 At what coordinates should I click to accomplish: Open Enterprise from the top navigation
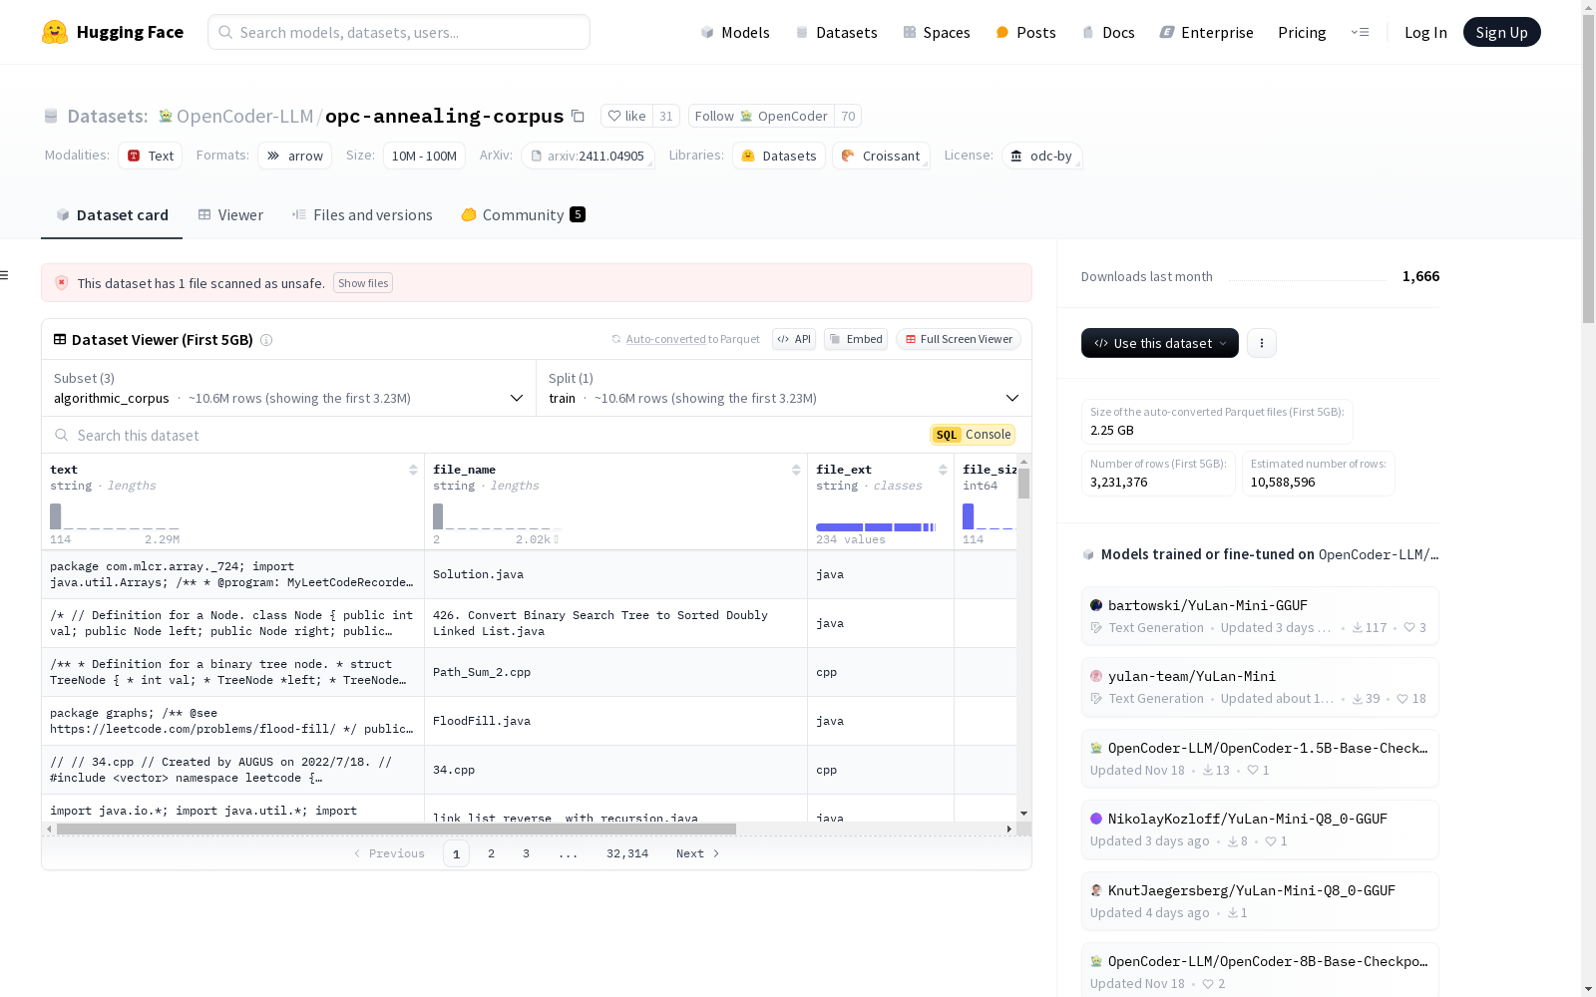(1206, 32)
